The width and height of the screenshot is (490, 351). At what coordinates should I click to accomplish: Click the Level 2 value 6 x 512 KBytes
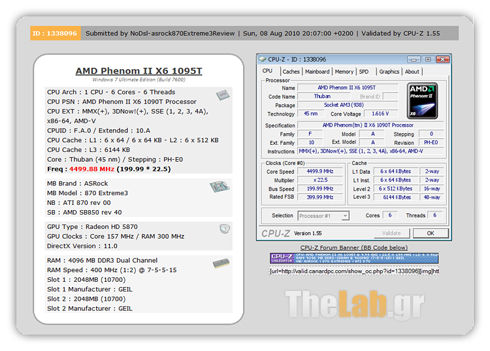396,189
